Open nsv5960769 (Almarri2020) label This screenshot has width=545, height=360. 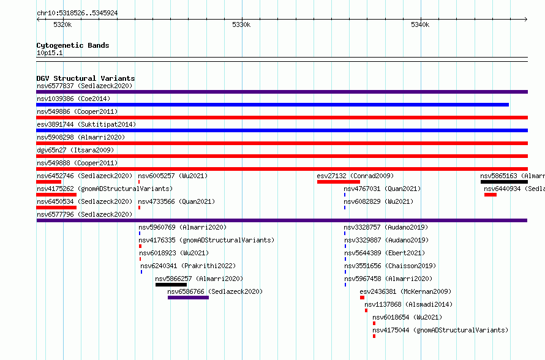(182, 227)
